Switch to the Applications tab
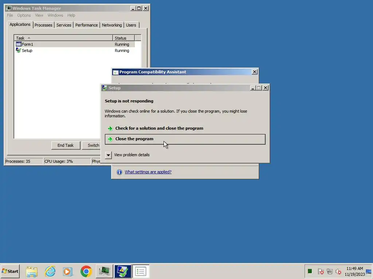373x279 pixels. (20, 24)
